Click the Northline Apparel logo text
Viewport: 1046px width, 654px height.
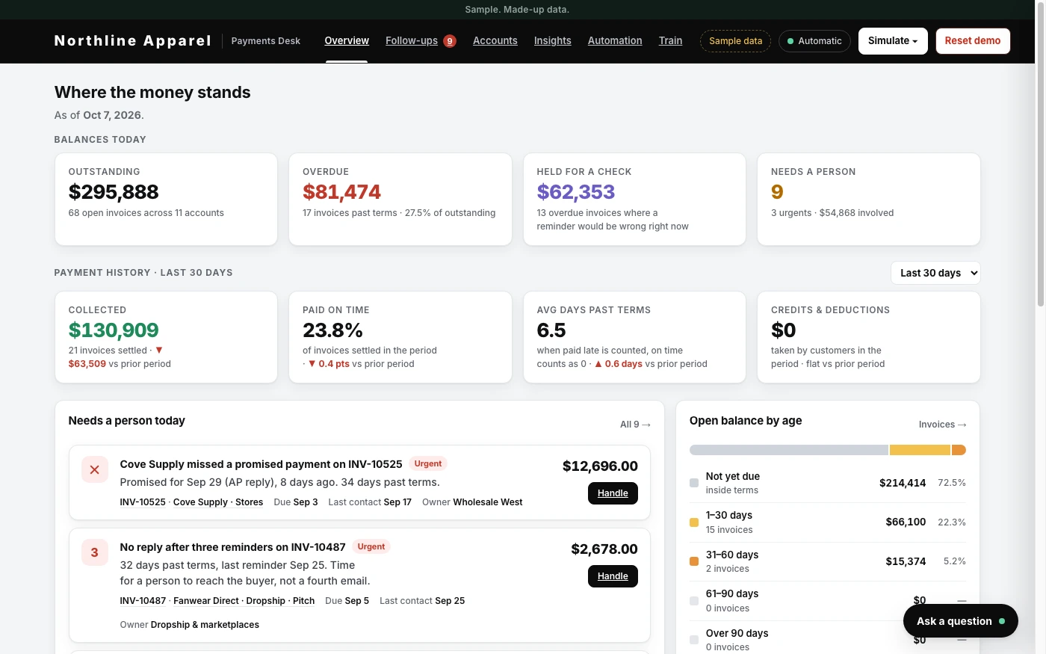point(133,40)
